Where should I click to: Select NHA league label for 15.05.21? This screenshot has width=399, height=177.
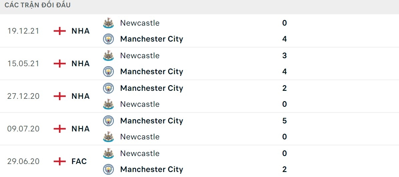pos(81,64)
